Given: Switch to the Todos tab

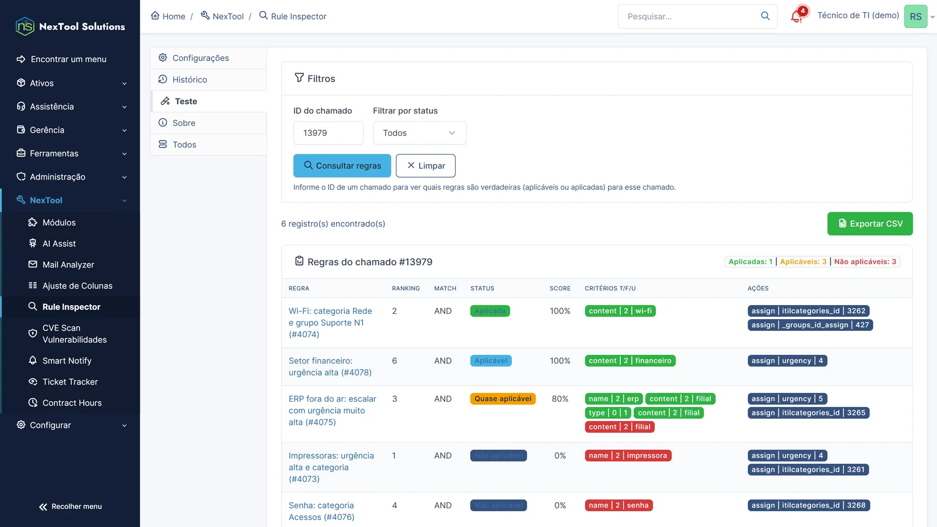Looking at the screenshot, I should (208, 145).
